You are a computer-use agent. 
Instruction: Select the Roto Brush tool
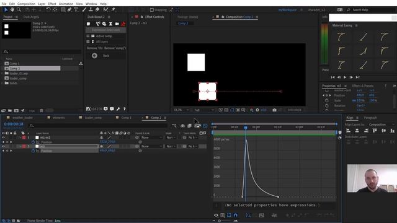click(105, 10)
